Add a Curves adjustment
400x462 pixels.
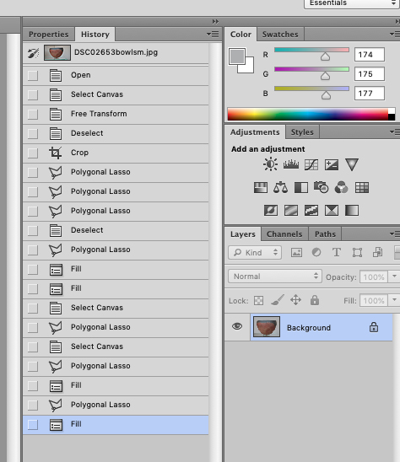311,164
